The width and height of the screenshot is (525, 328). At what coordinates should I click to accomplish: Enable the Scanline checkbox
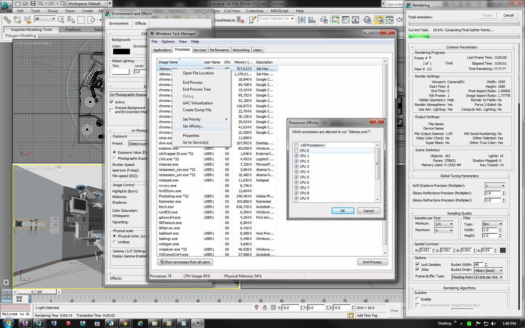coord(417,299)
